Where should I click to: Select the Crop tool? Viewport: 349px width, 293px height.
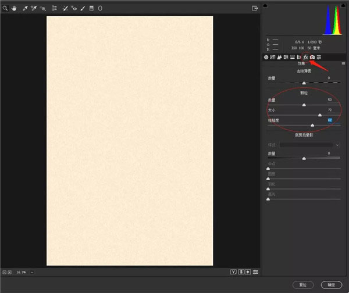tap(54, 9)
